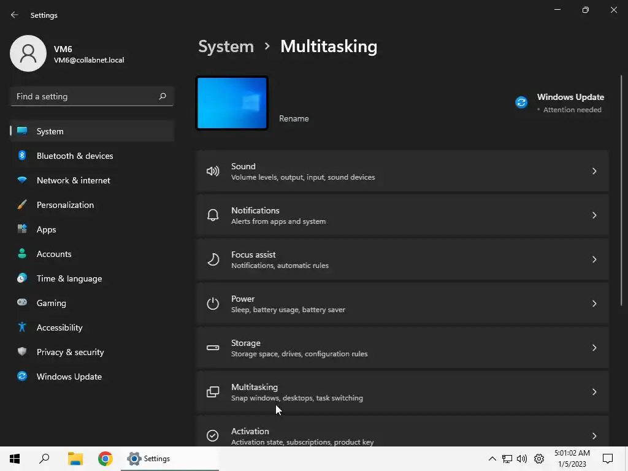
Task: Open taskbar Search magnifier
Action: tap(44, 459)
